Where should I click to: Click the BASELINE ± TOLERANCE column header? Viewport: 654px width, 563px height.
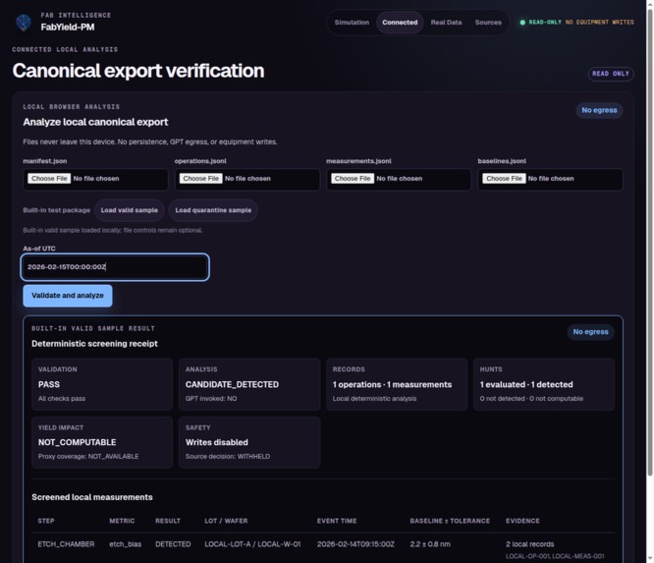pyautogui.click(x=450, y=521)
